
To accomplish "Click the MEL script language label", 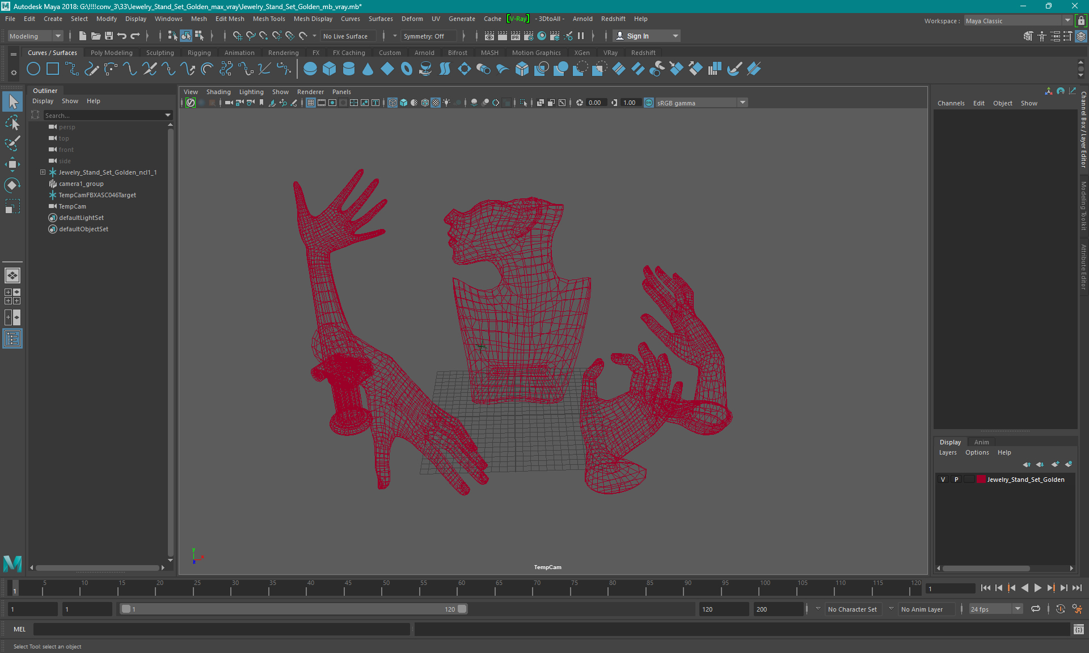I will (20, 629).
